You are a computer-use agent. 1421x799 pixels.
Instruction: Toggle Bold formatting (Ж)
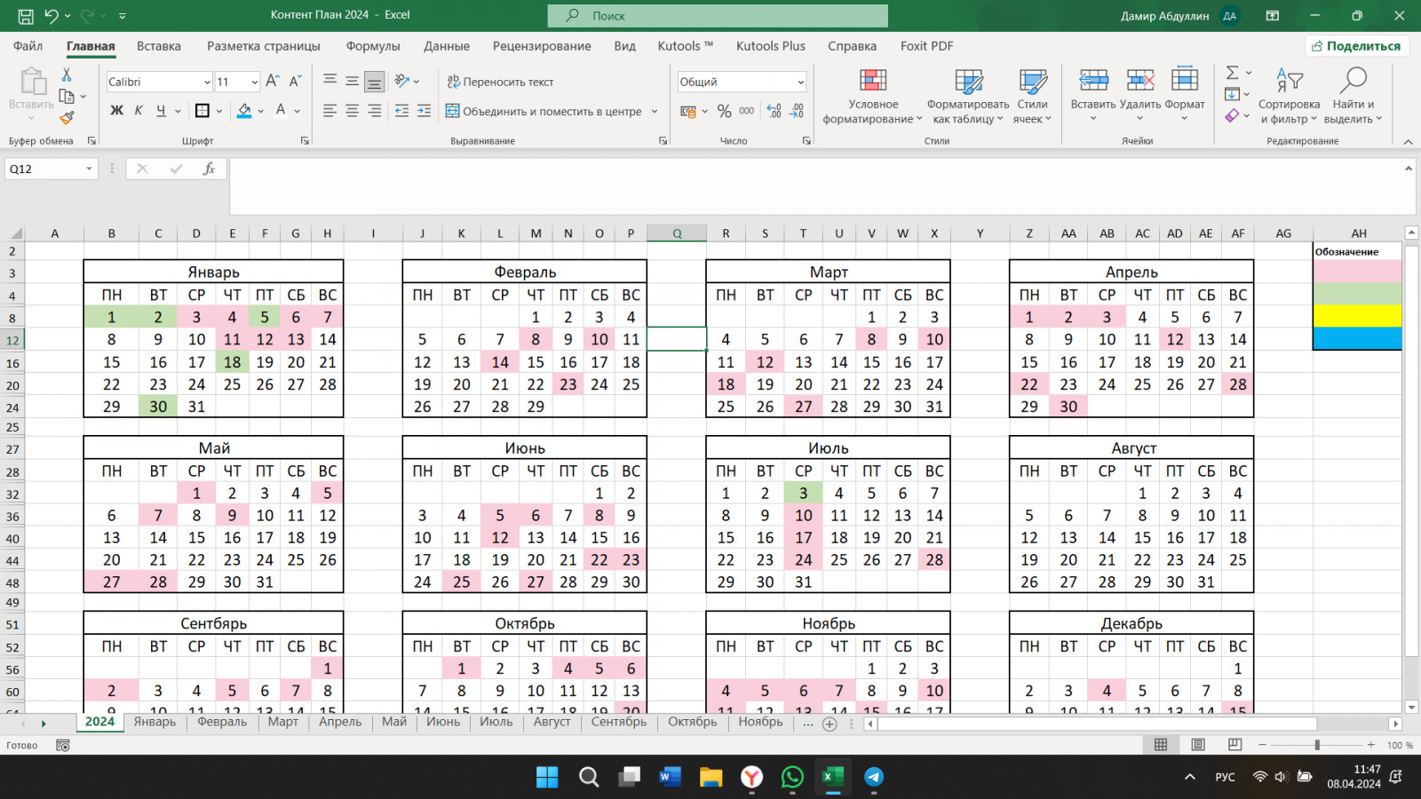[116, 111]
